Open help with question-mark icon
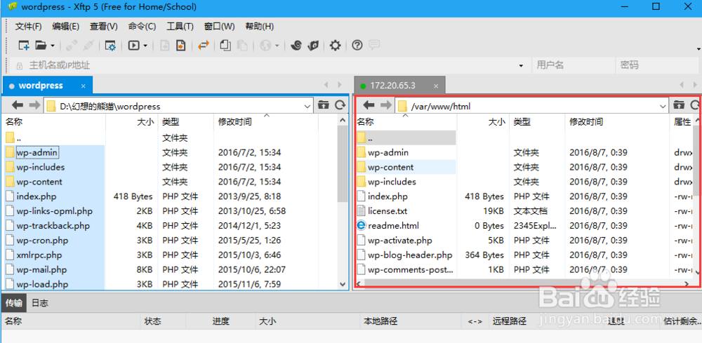 click(357, 45)
